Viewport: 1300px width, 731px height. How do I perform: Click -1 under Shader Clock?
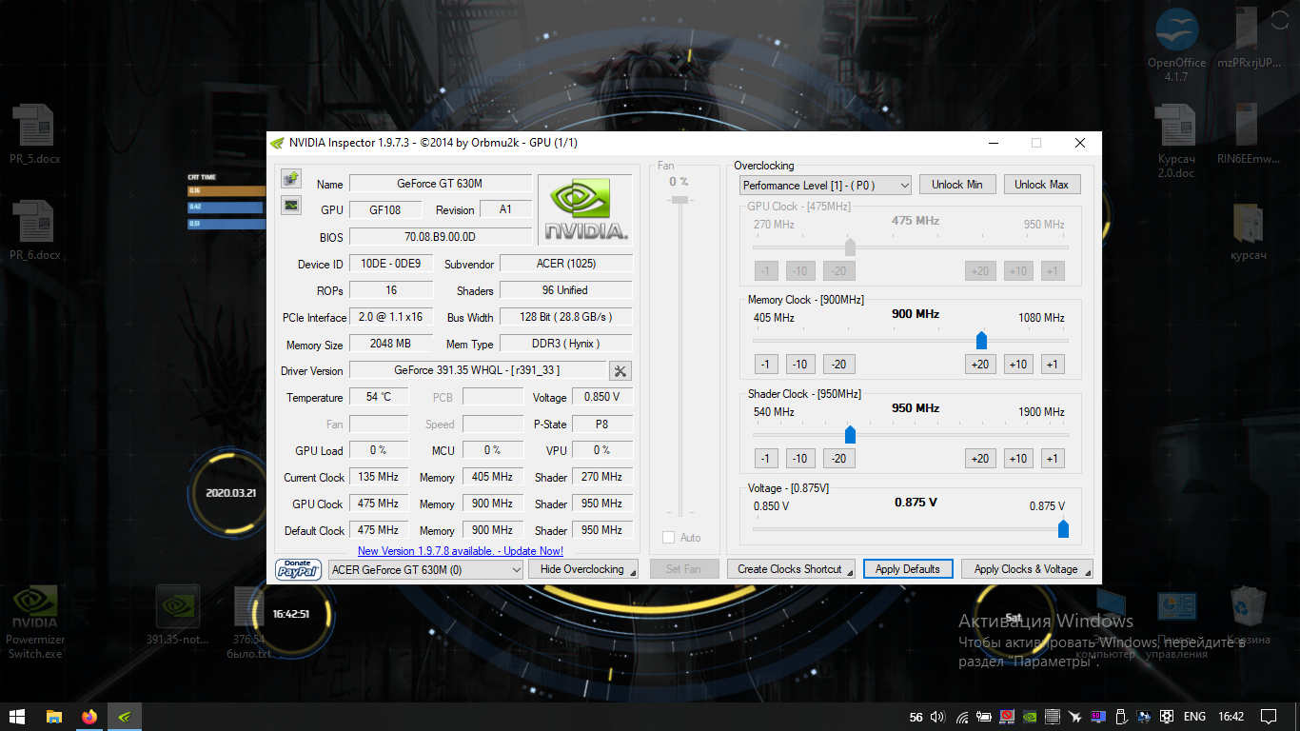tap(766, 459)
